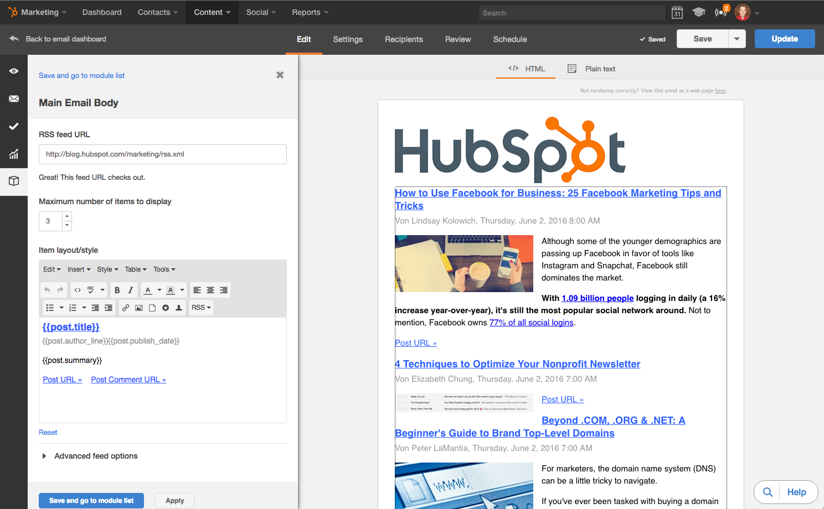Click the RSS feed URL input field

[163, 154]
